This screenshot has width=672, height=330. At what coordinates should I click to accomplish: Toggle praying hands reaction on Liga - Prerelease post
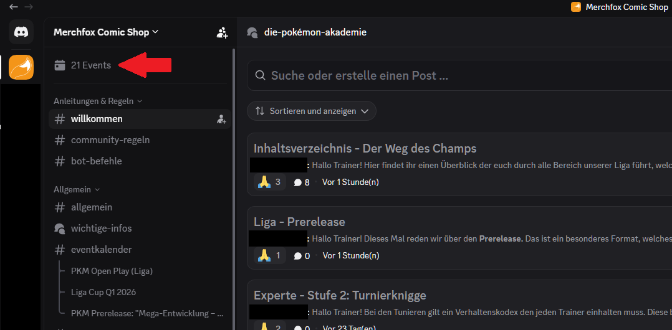pyautogui.click(x=269, y=255)
